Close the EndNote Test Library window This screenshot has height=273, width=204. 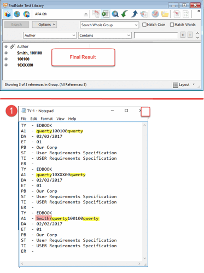point(195,5)
